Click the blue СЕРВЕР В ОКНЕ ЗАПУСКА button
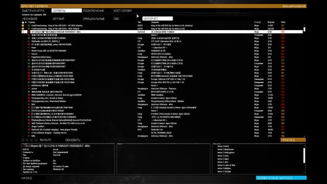 281,178
